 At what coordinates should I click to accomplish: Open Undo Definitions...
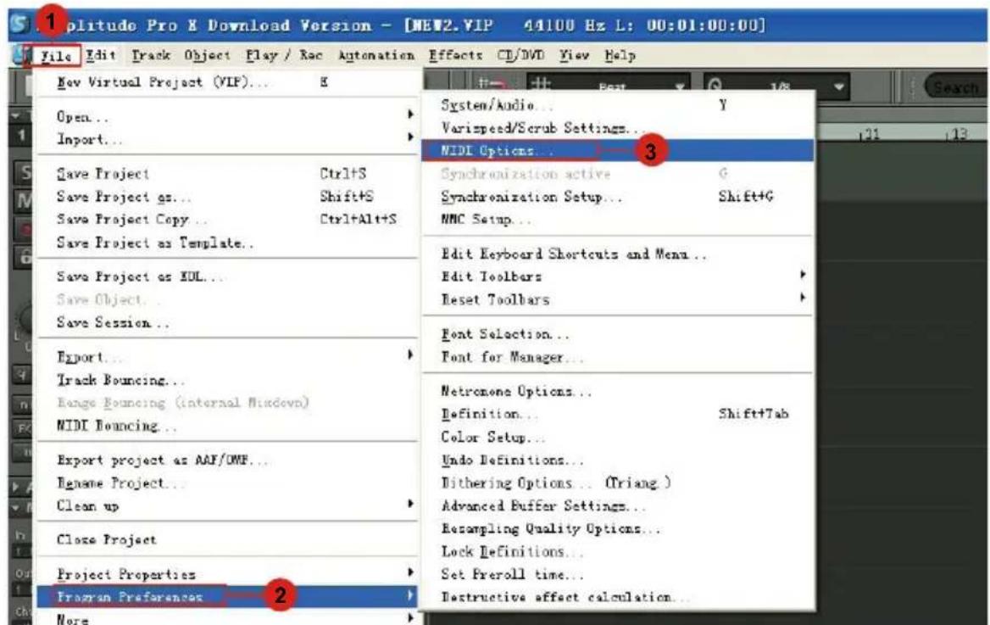[x=618, y=460]
